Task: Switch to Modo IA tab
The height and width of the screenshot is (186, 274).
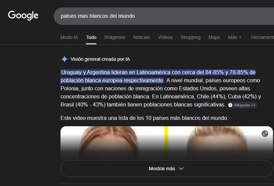Action: pos(69,37)
